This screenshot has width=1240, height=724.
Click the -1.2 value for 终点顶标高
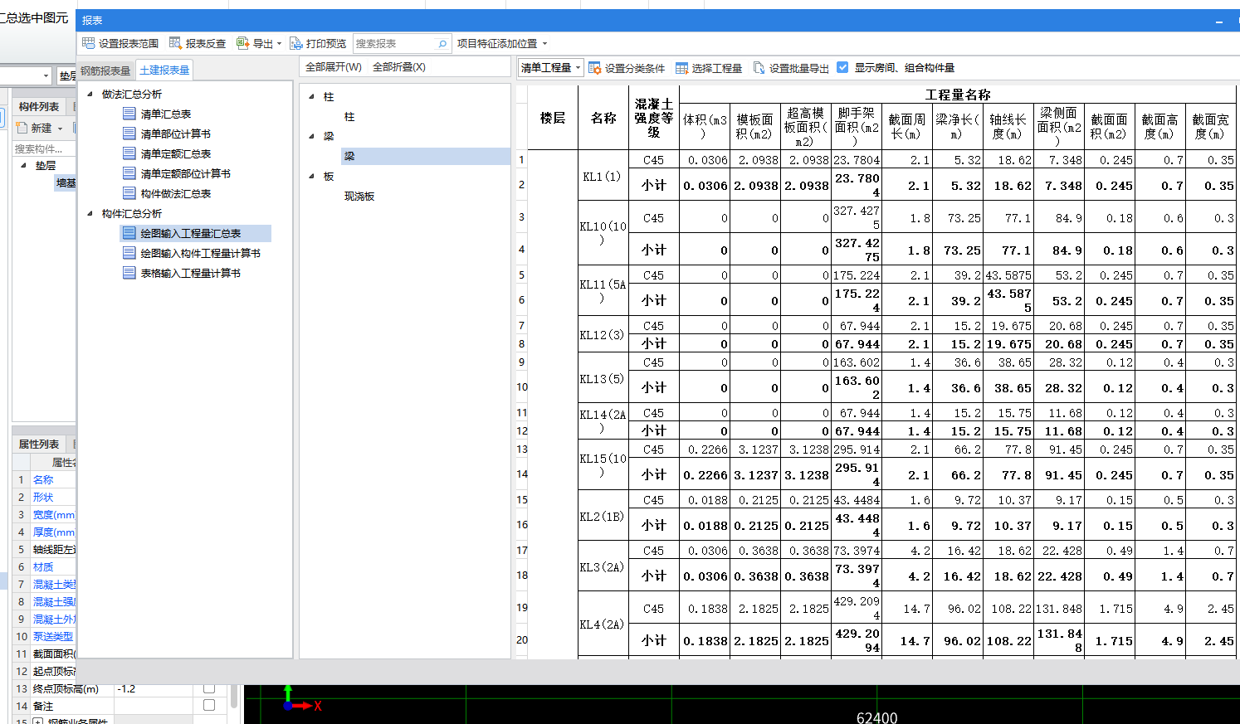click(x=126, y=688)
